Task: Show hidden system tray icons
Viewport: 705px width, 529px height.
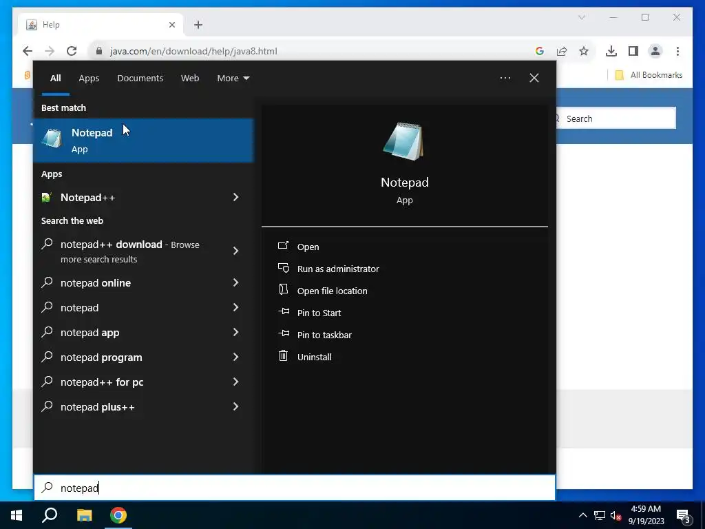Action: click(x=582, y=515)
